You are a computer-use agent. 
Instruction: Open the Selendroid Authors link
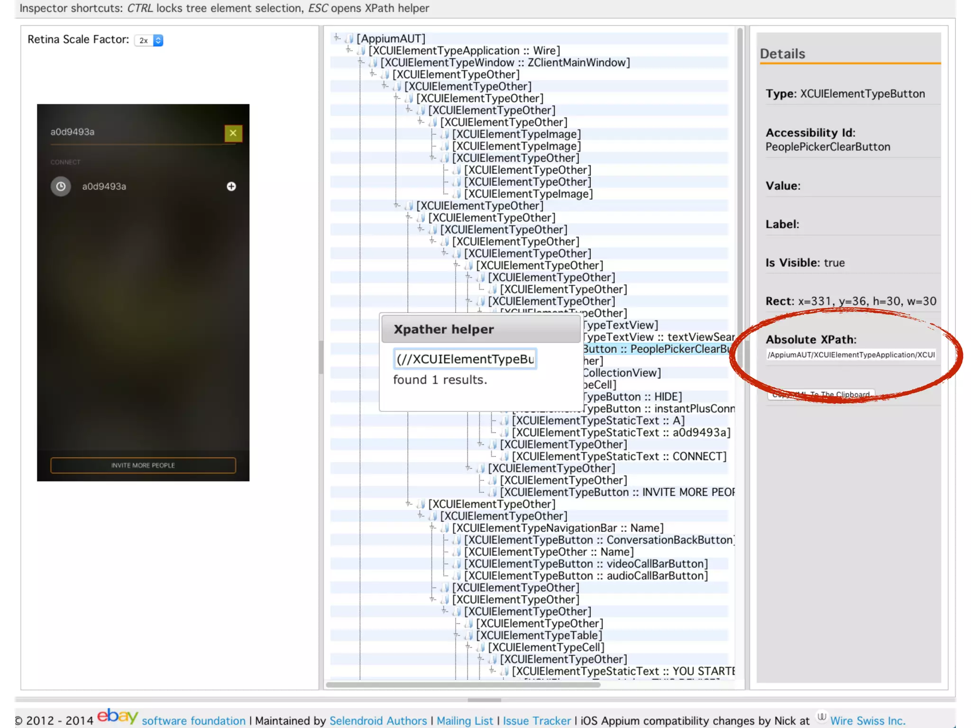[378, 720]
